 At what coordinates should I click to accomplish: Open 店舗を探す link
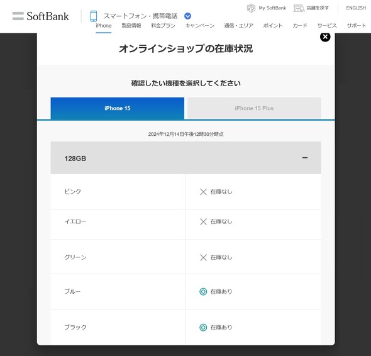pyautogui.click(x=318, y=8)
